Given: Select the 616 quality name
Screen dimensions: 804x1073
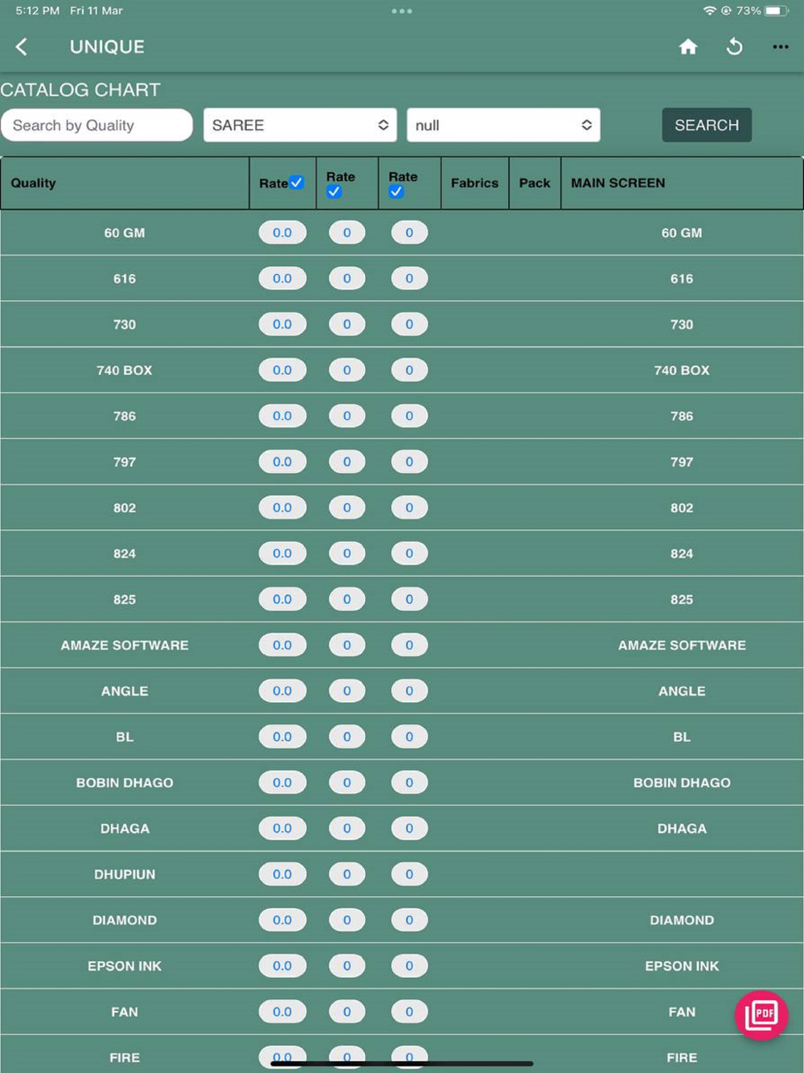Looking at the screenshot, I should pos(125,278).
